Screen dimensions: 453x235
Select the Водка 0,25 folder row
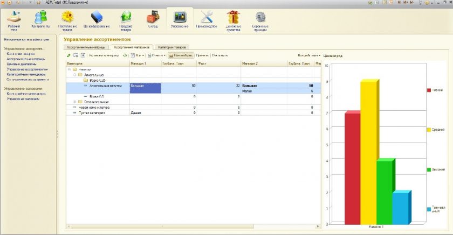pyautogui.click(x=193, y=80)
